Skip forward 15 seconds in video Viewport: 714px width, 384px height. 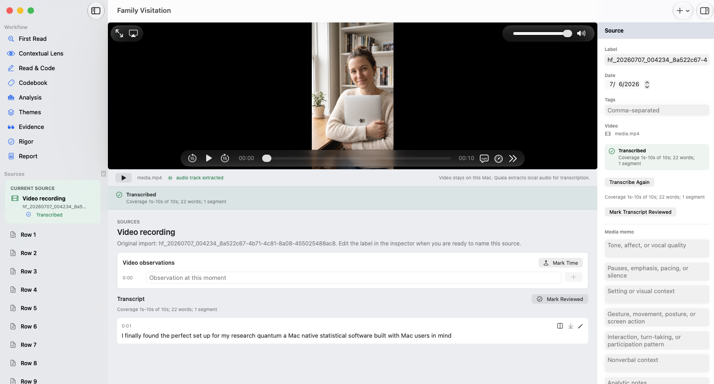(225, 158)
